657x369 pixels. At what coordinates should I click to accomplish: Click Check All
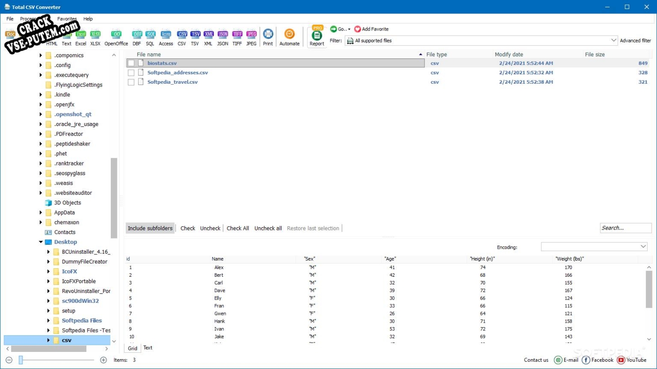point(238,228)
